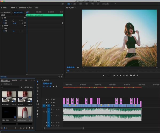Show more workspaces with double chevron
This screenshot has width=160, height=133.
[x=115, y=4]
